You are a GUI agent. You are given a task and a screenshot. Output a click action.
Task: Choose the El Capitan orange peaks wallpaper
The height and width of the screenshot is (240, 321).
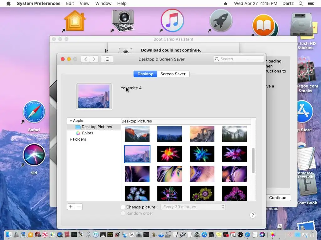[x=137, y=134]
